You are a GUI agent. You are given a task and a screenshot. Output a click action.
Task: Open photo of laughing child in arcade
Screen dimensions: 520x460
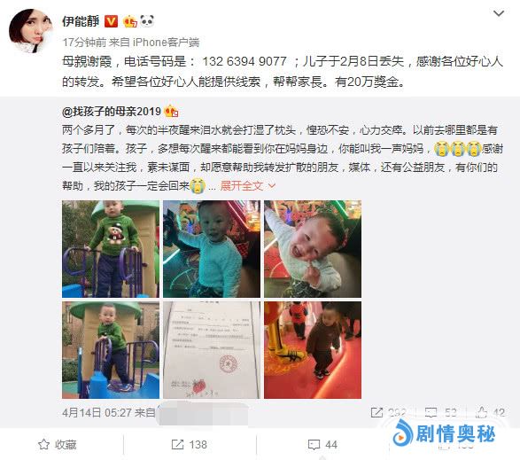313,249
